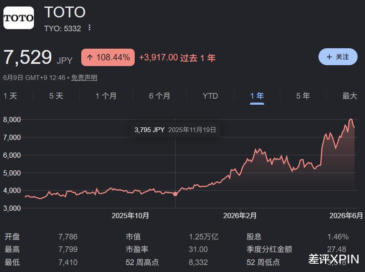This screenshot has width=365, height=272.
Task: Click the 52 周高点 statistic label
Action: [x=142, y=262]
